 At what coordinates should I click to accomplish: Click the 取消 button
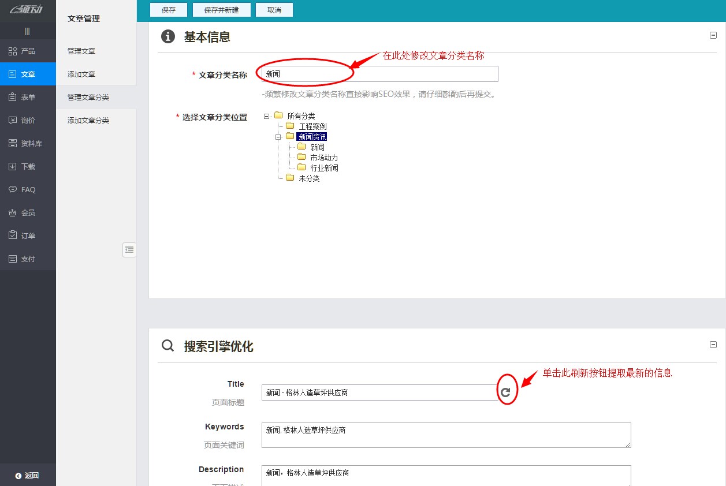click(274, 9)
